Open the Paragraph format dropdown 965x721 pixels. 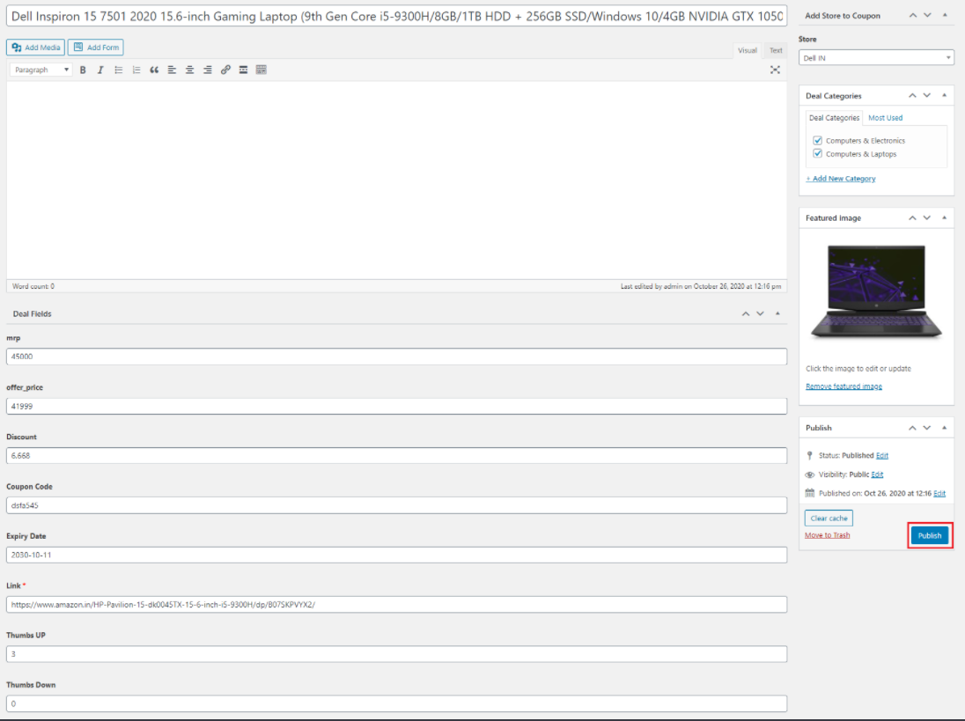[41, 70]
